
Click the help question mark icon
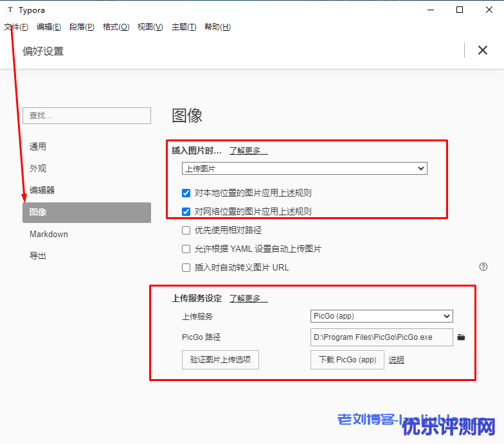pos(483,267)
